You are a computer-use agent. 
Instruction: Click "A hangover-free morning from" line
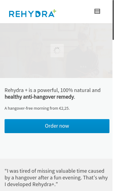(31, 108)
